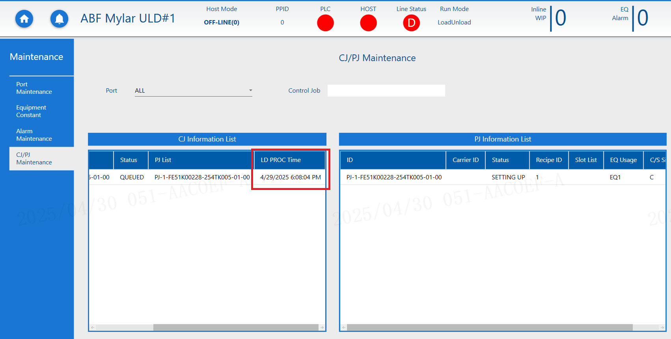Go to Alarm Maintenance section
The height and width of the screenshot is (339, 671).
coord(34,135)
